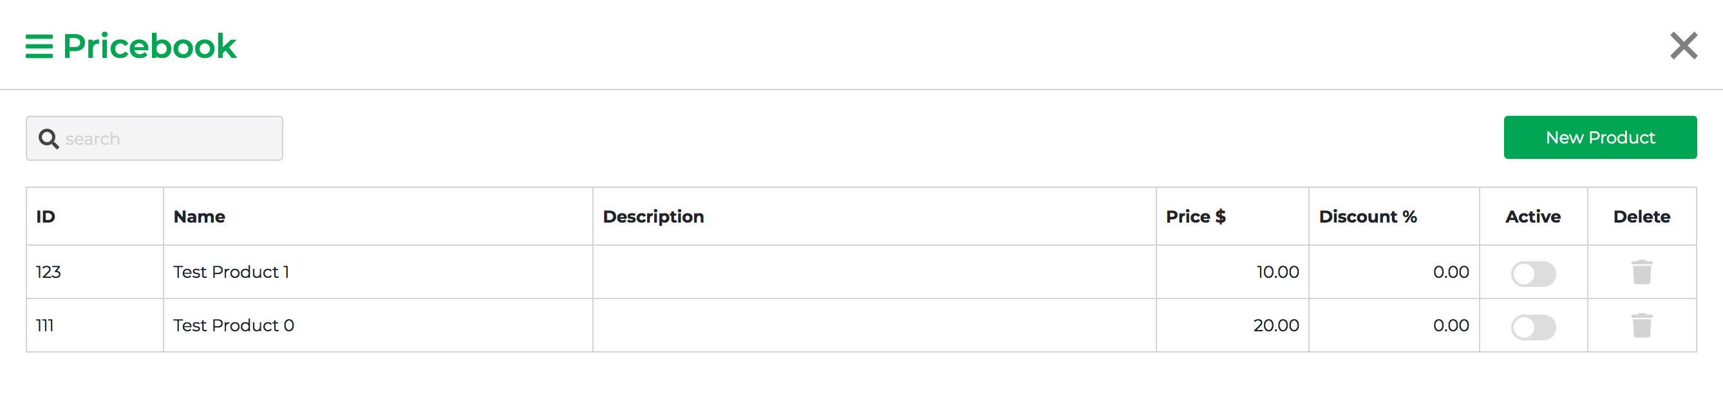Viewport: 1723px width, 395px height.
Task: Sort by the ID column header
Action: pyautogui.click(x=46, y=217)
